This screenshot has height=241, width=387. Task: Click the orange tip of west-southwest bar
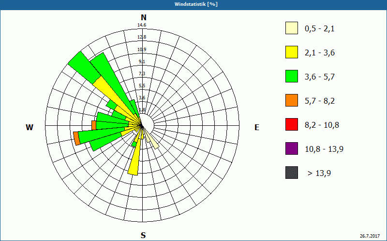tap(76, 138)
